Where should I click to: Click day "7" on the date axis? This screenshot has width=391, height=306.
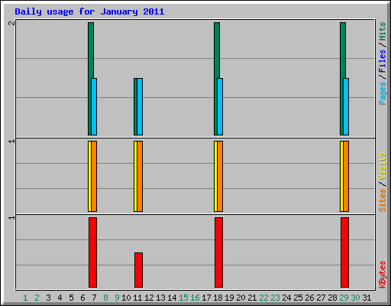point(94,298)
